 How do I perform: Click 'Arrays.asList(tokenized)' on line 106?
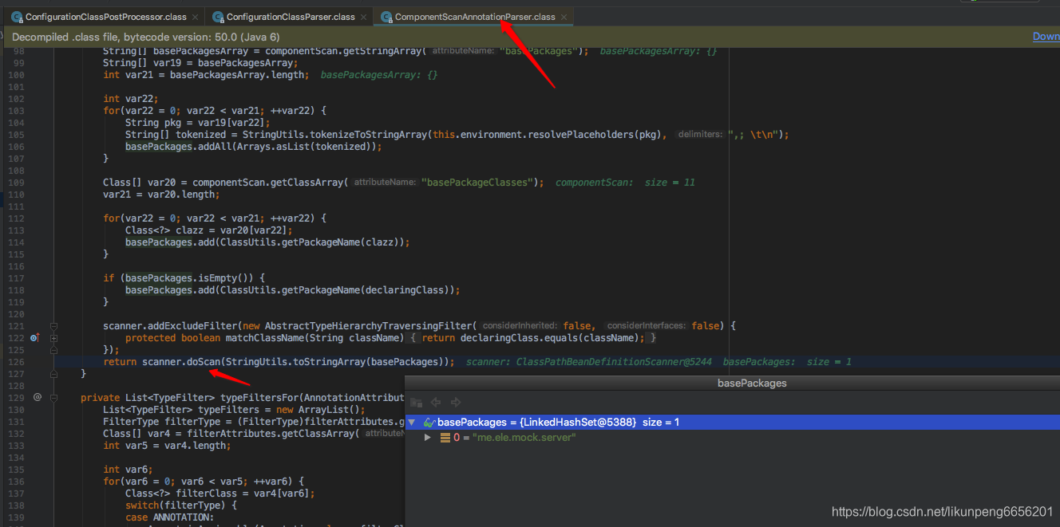305,146
